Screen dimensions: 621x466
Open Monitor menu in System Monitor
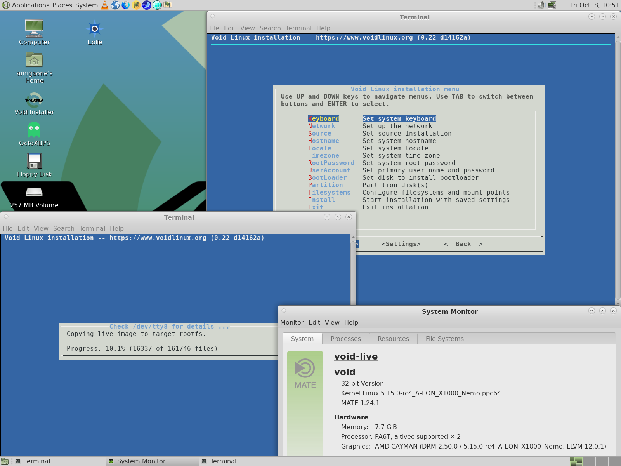(292, 322)
